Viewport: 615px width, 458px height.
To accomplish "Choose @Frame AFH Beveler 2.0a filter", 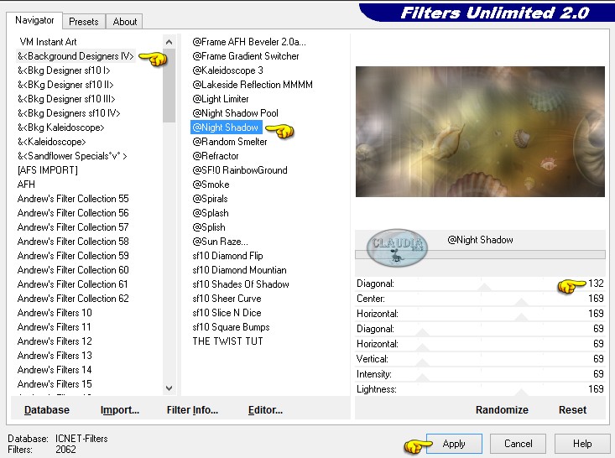I will [x=249, y=42].
